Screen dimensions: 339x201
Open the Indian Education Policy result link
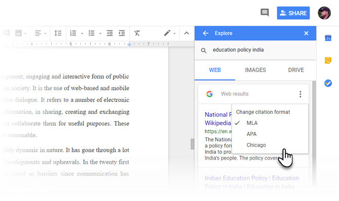(251, 182)
